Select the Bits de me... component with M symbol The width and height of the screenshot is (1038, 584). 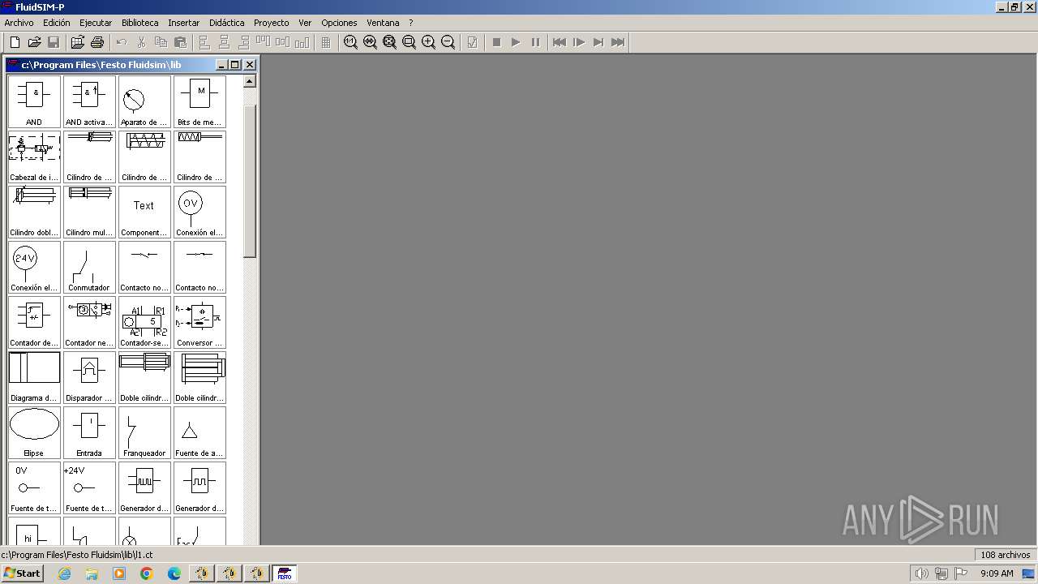199,102
